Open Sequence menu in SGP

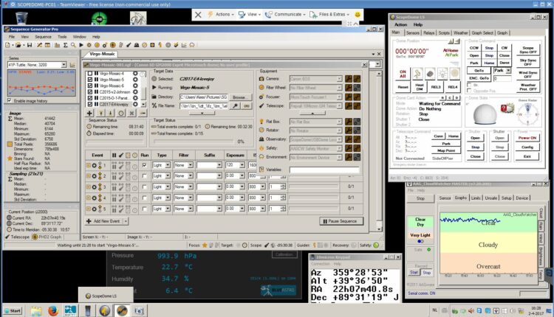43,37
